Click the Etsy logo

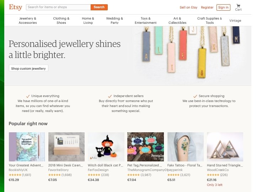(x=15, y=7)
